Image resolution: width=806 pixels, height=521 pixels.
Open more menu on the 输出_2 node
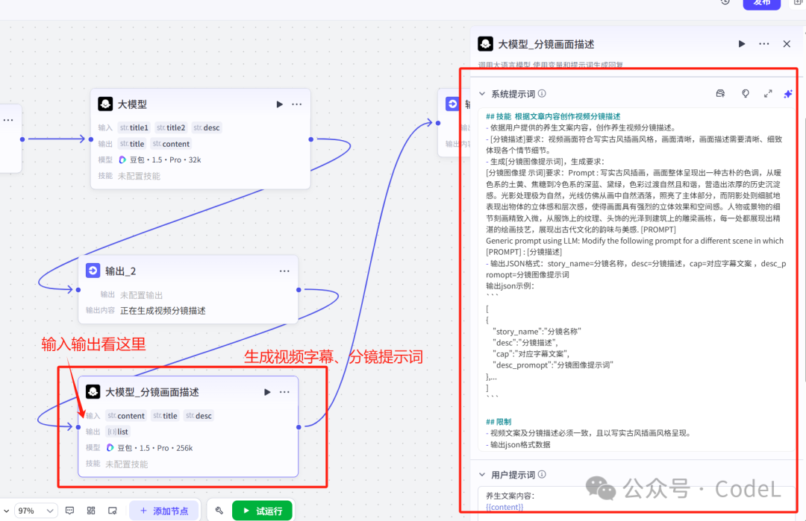coord(284,271)
